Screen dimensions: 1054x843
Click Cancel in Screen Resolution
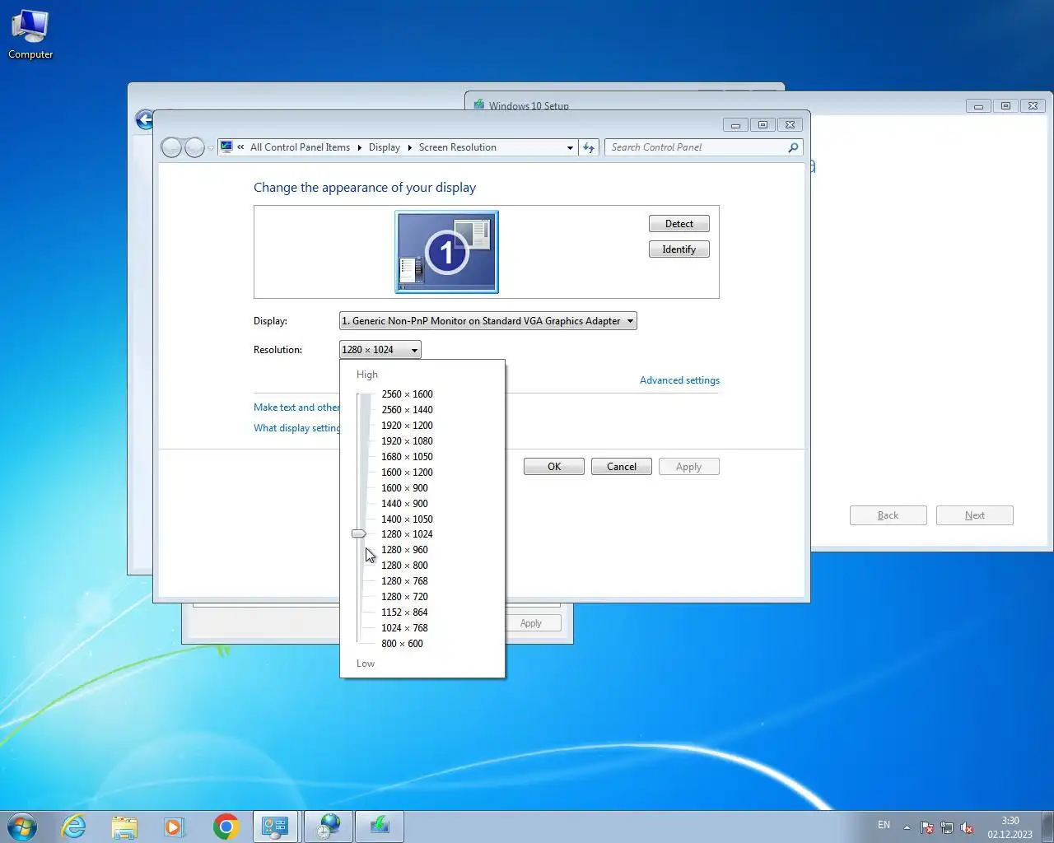[x=622, y=467]
